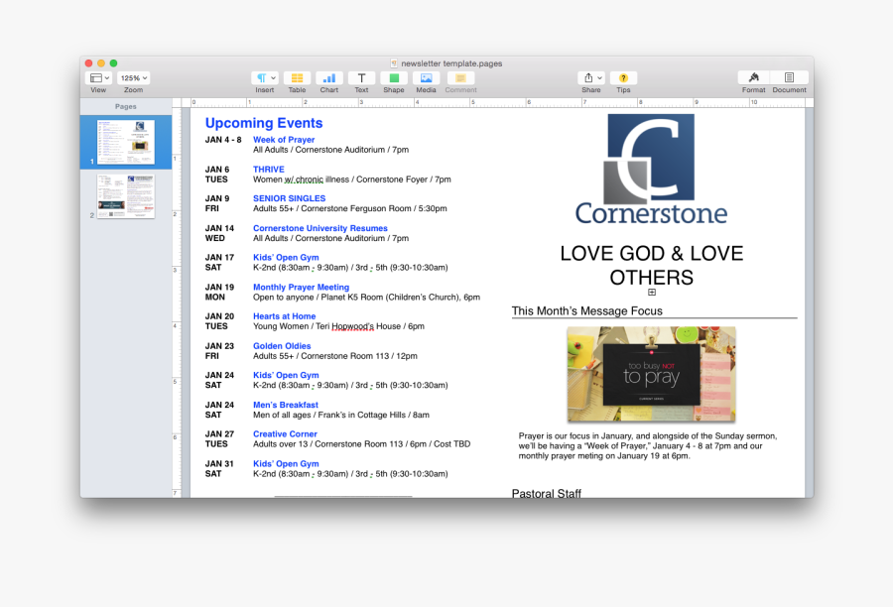Screen dimensions: 893x607
Task: Click Kids' Open Gym on JAN 31
Action: tap(286, 463)
